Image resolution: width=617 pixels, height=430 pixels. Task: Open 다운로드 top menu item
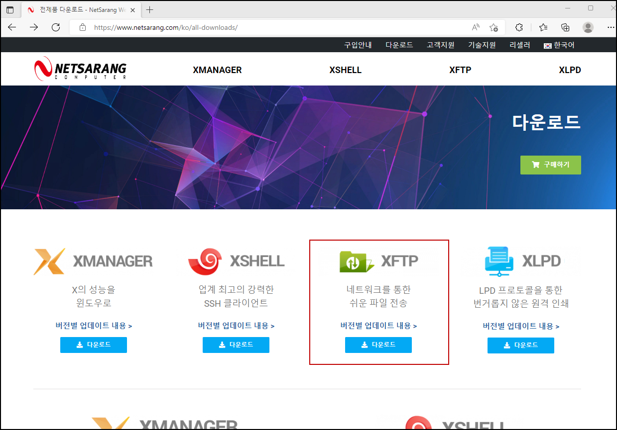pos(399,45)
